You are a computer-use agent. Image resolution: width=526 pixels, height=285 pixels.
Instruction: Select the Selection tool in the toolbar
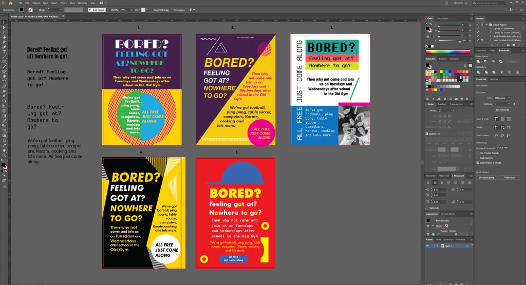tap(4, 22)
